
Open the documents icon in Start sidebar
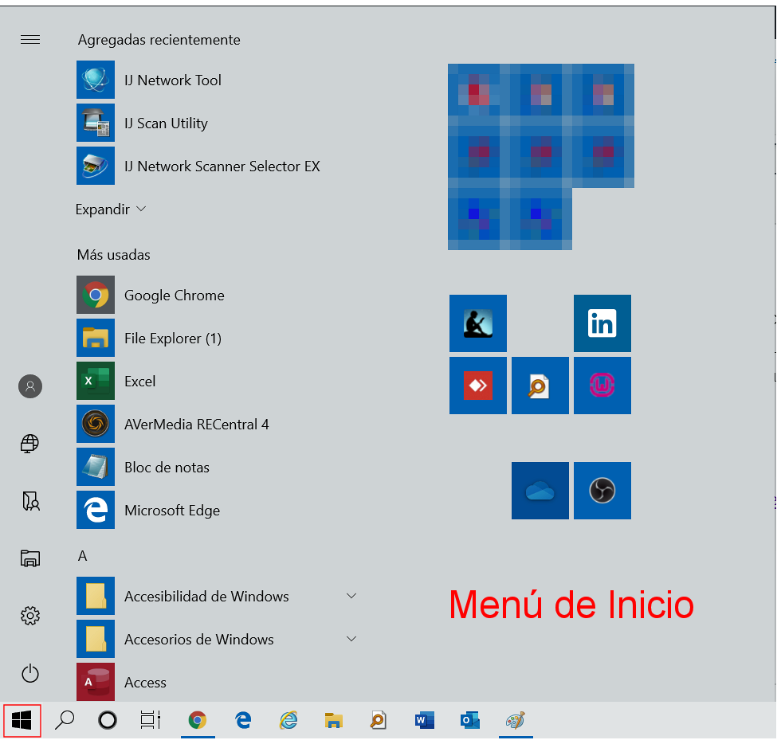pyautogui.click(x=30, y=501)
